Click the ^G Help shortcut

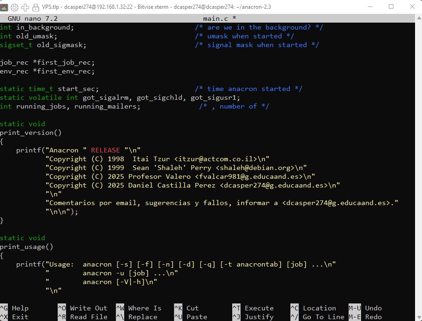point(14,308)
